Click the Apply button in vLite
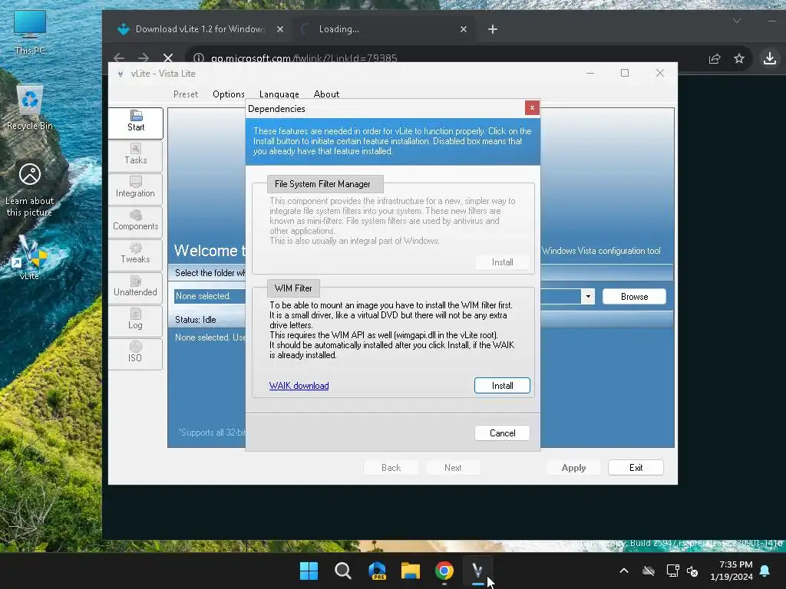 [573, 468]
